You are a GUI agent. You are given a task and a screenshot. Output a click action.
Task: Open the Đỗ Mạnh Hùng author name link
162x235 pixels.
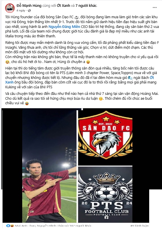[x=29, y=5]
